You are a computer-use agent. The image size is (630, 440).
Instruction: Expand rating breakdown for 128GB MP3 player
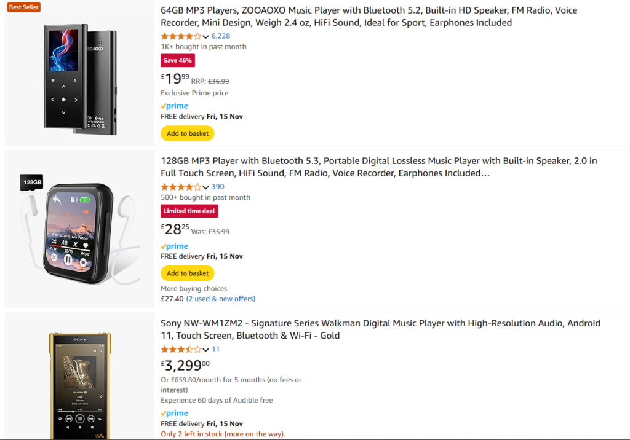pyautogui.click(x=205, y=187)
